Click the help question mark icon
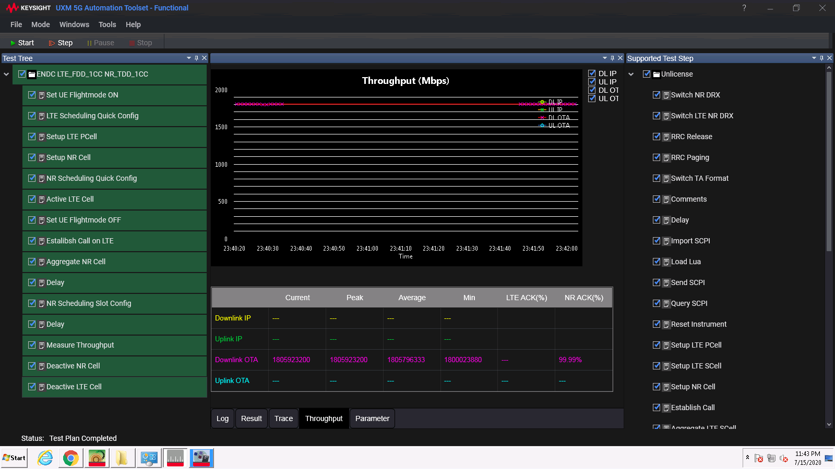Screen dimensions: 835x469 (x=744, y=8)
